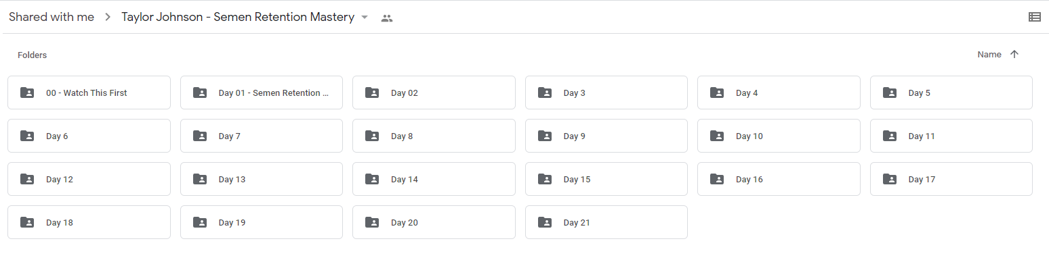Image resolution: width=1049 pixels, height=260 pixels.
Task: Select the Day 10 folder
Action: click(779, 136)
